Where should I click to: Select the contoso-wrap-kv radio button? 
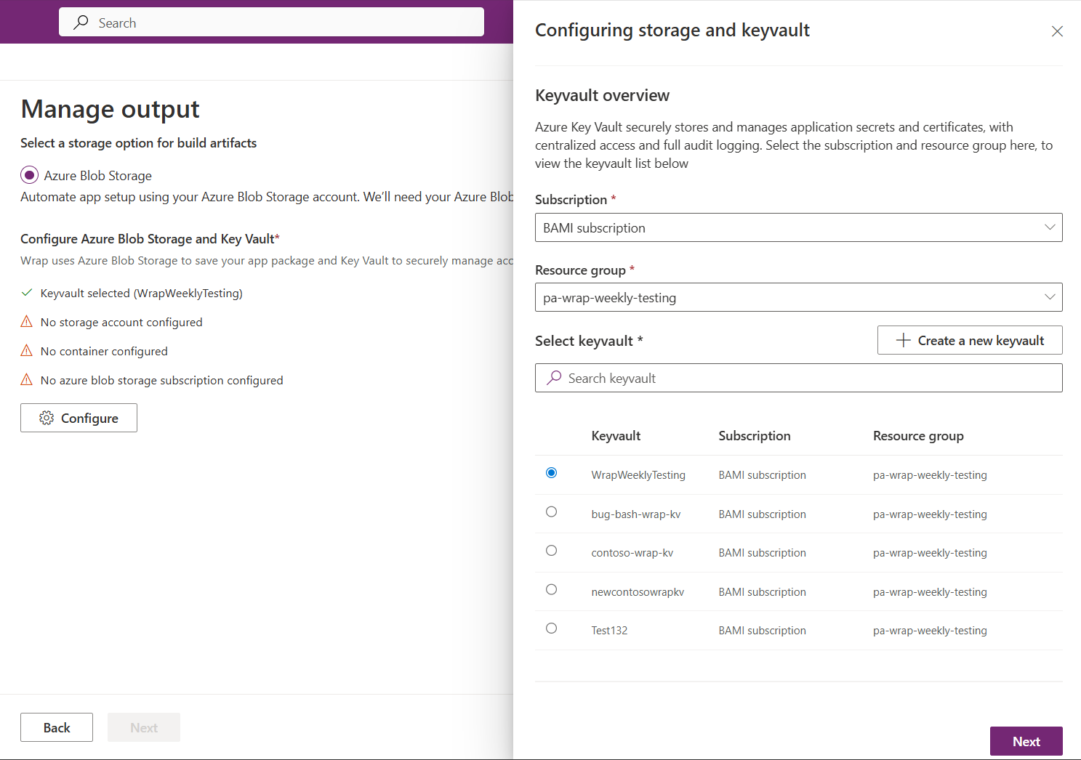coord(552,551)
